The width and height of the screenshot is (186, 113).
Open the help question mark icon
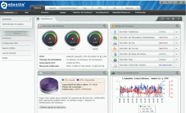click(178, 19)
